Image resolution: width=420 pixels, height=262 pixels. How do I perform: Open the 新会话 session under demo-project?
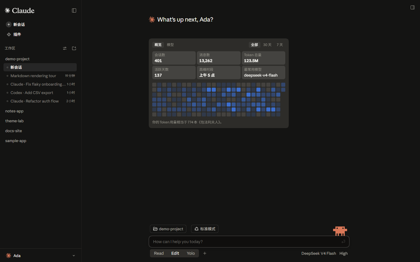40,67
